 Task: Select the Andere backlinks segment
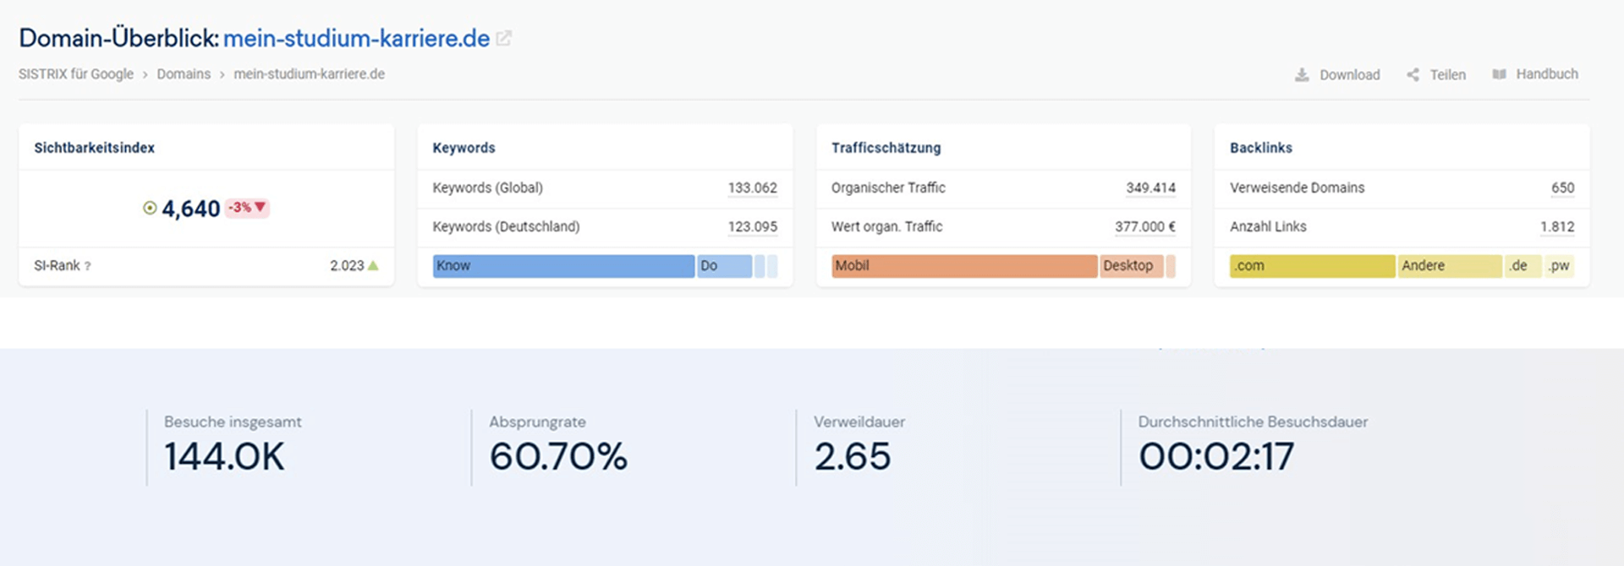[1449, 266]
